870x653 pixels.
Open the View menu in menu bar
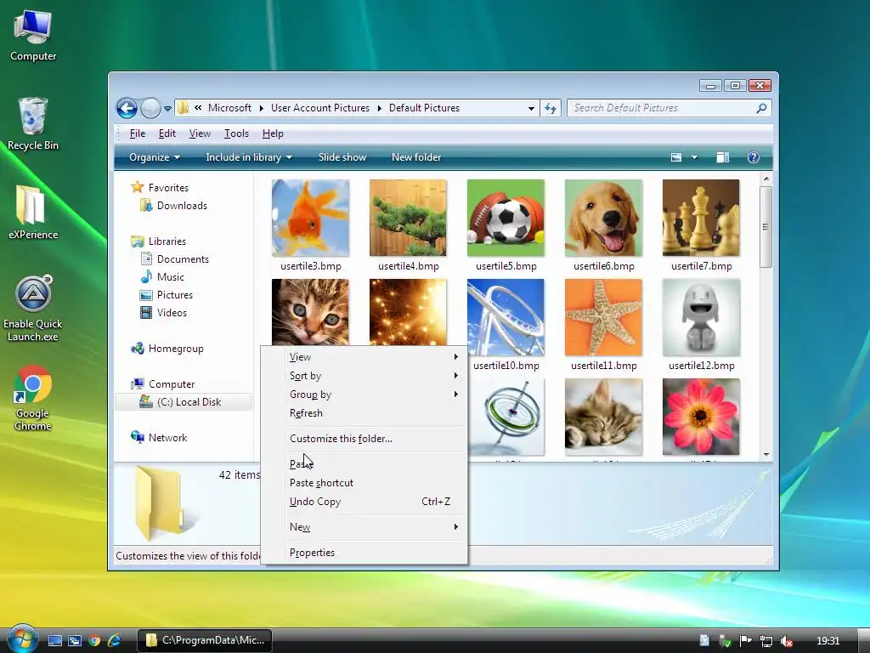(200, 133)
